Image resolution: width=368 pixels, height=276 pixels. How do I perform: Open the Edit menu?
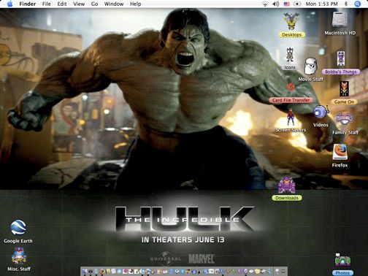click(62, 4)
